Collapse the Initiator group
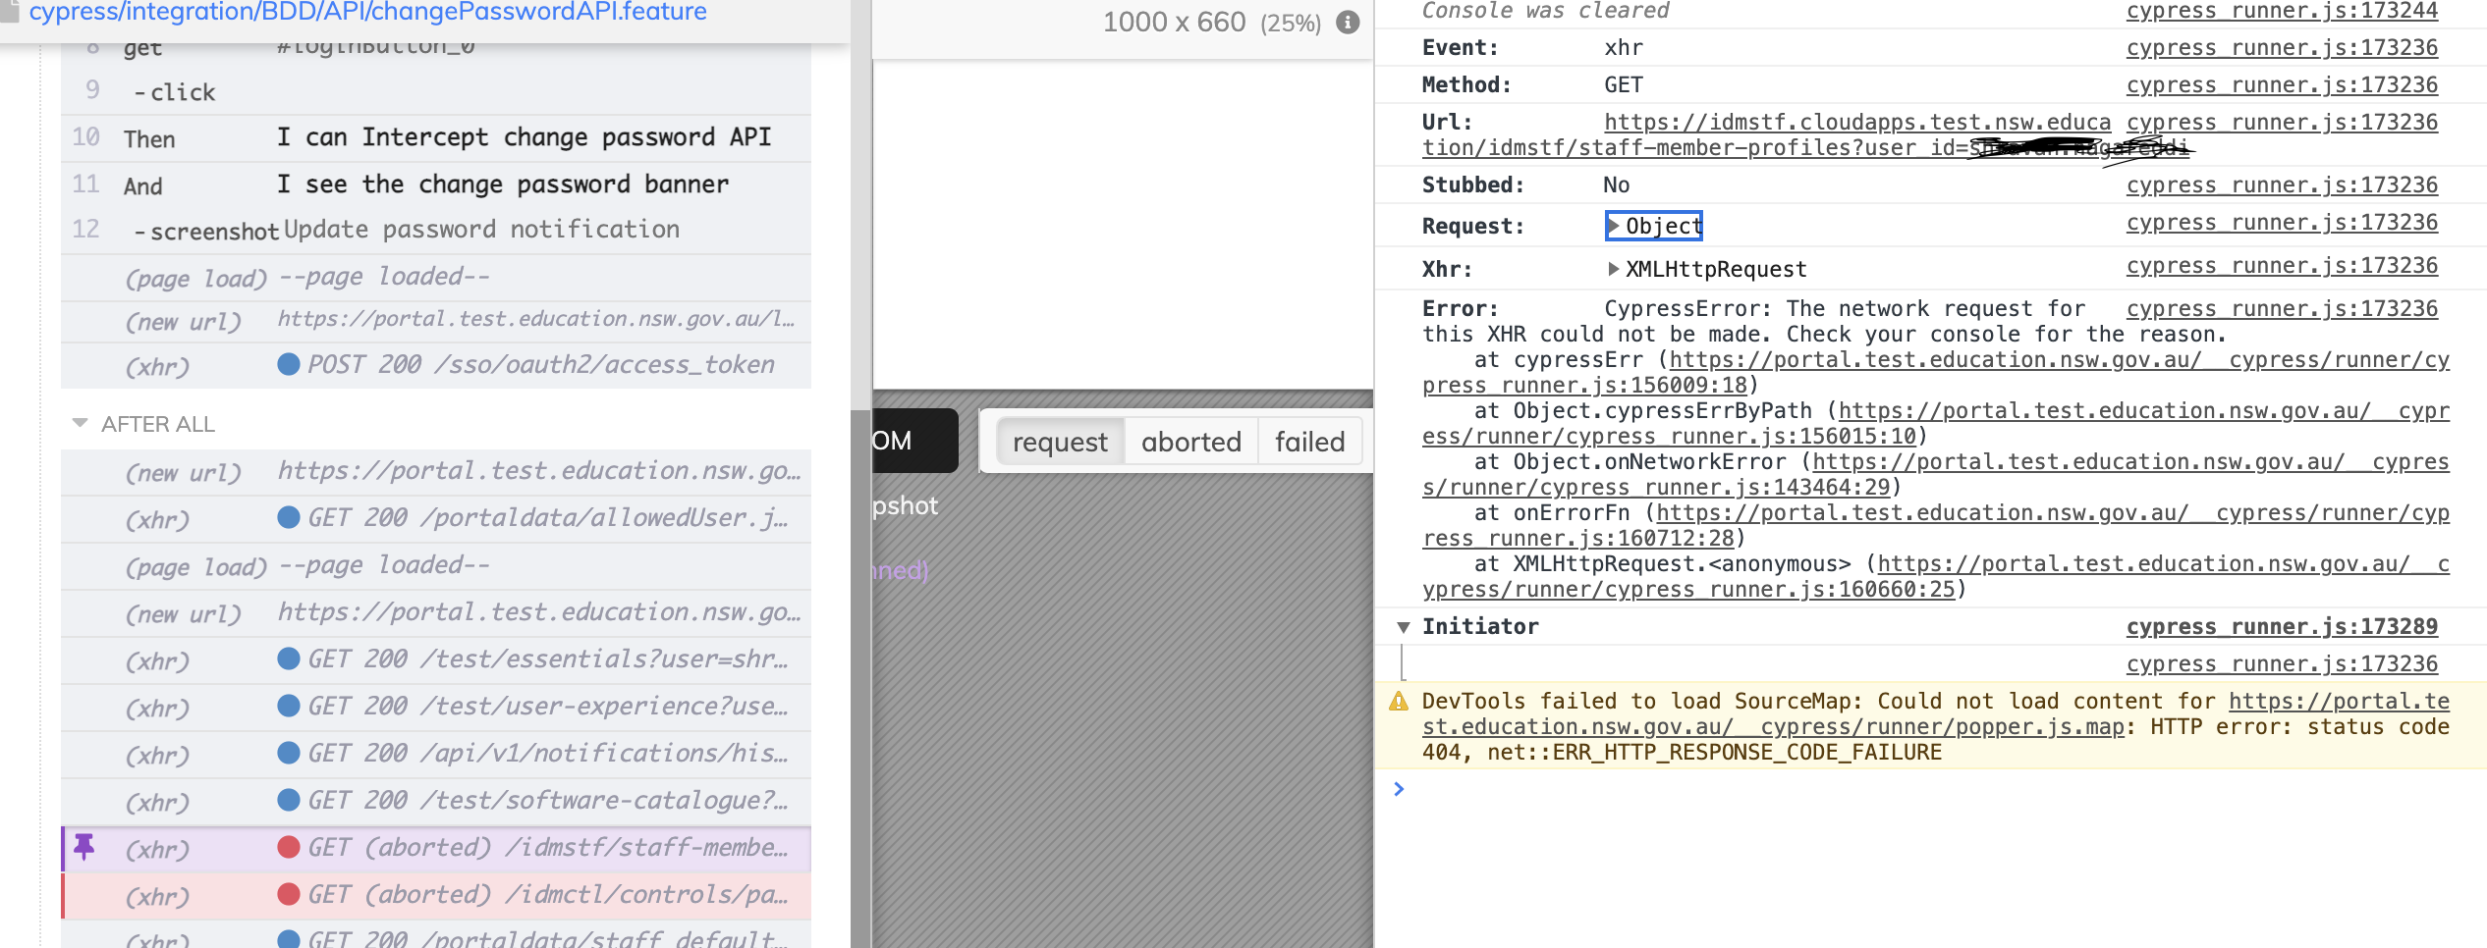 1404,627
